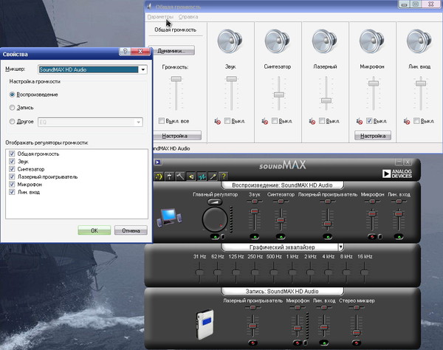Click Настройка button under Микрофон column
443x350 pixels.
(x=373, y=136)
